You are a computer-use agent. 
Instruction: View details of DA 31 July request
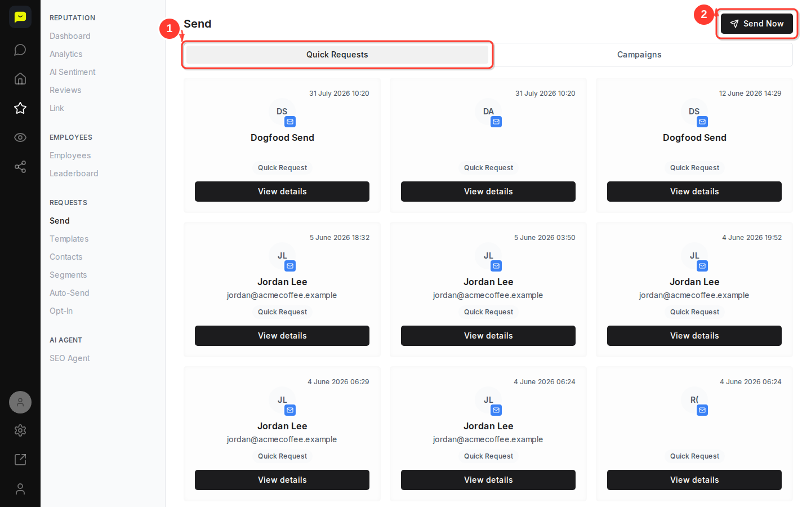[488, 192]
